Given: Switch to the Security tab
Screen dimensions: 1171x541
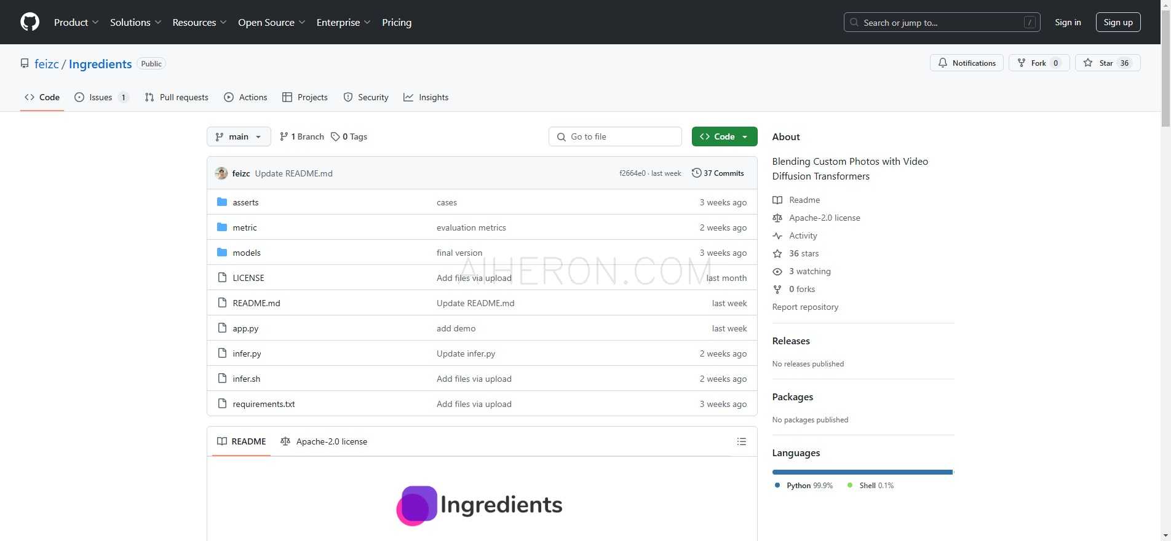Looking at the screenshot, I should tap(366, 97).
